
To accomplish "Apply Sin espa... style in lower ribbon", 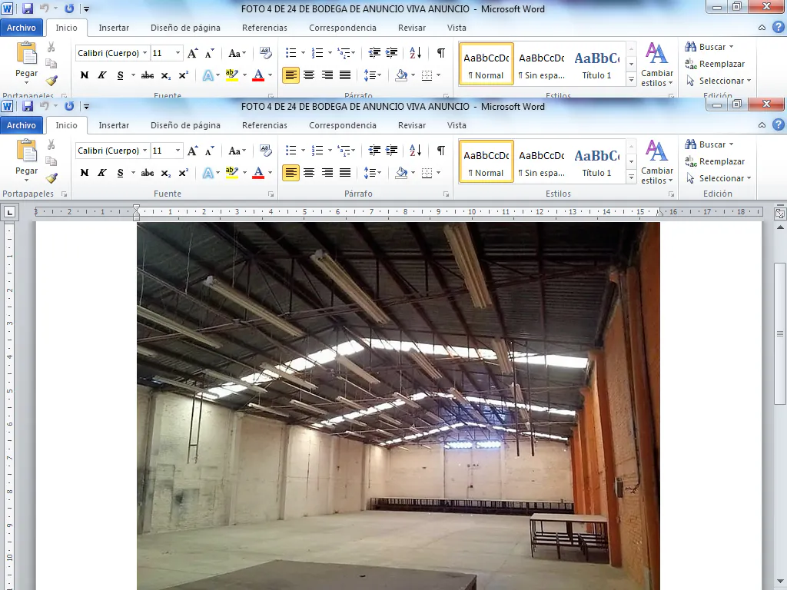I will pyautogui.click(x=542, y=163).
